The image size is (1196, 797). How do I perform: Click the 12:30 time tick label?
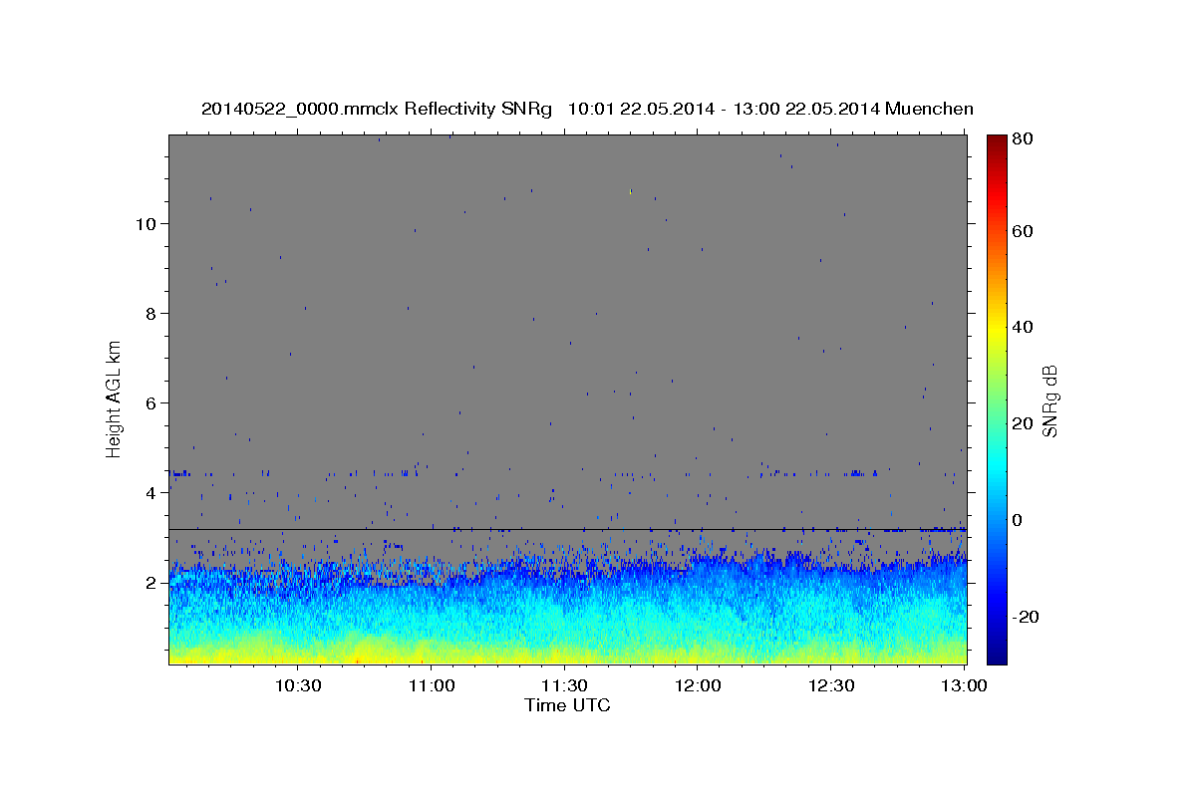click(x=831, y=685)
